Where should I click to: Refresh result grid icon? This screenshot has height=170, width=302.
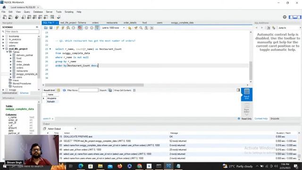coord(64,90)
